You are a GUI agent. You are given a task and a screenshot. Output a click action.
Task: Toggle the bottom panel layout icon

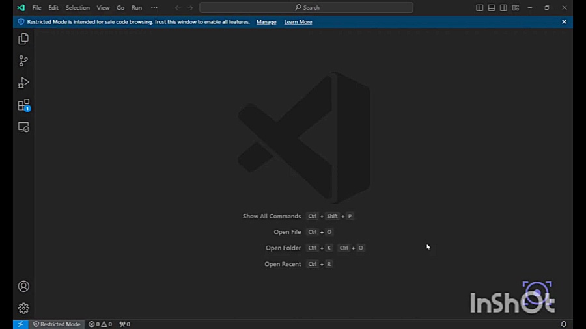point(492,7)
